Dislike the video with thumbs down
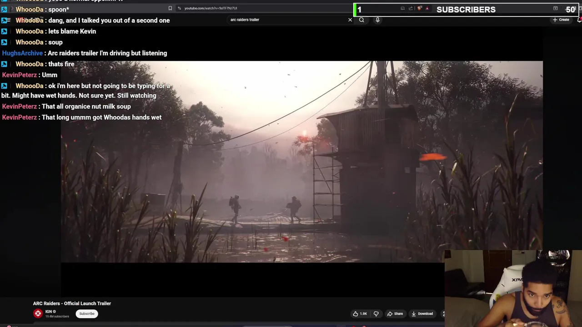Viewport: 582px width, 327px height. (376, 313)
